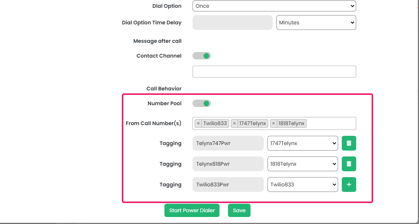
Task: Delete the Telynx747Pwr tagging row via trash icon
Action: pyautogui.click(x=349, y=143)
